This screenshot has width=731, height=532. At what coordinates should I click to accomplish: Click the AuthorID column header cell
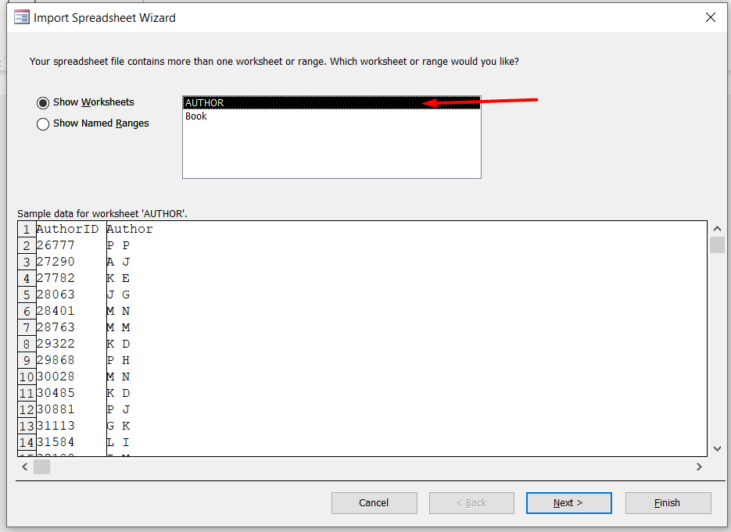pos(68,229)
